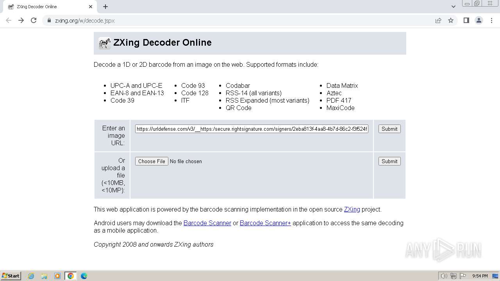
Task: Click the 'PDF 417' list item text
Action: tap(339, 100)
